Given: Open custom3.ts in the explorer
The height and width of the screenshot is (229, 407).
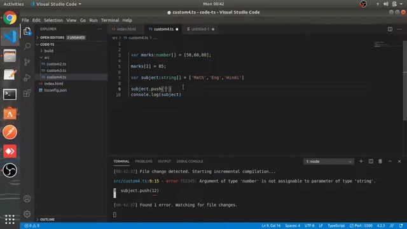Looking at the screenshot, I should tap(57, 71).
